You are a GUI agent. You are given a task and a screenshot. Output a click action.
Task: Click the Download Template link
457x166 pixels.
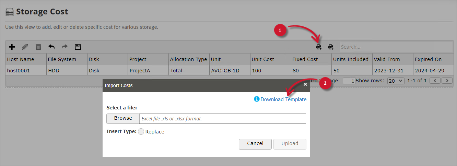[x=283, y=99]
